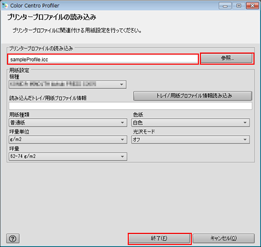Open the 光沢モード dropdown showing オフ
261x247 pixels.
(x=190, y=139)
